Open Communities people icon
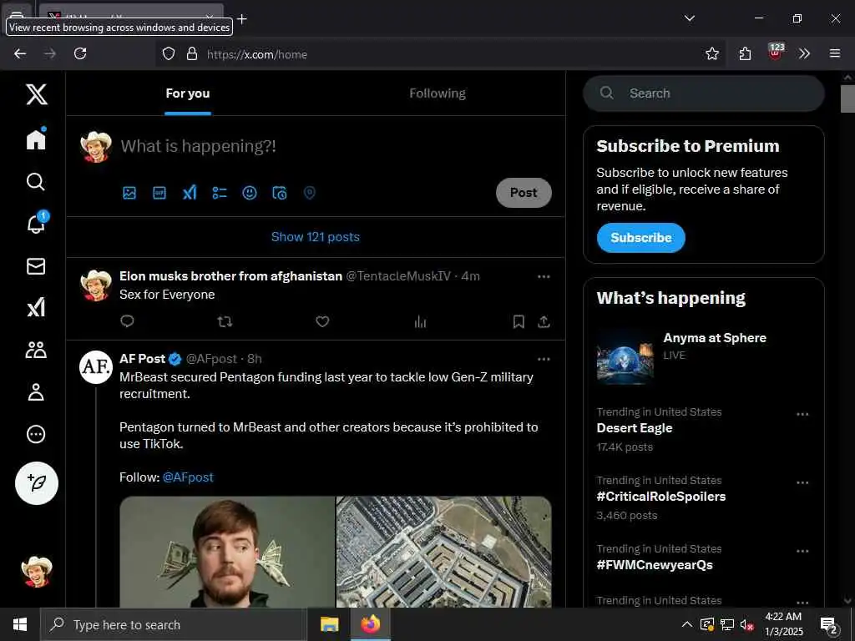Image resolution: width=855 pixels, height=641 pixels. pos(36,350)
